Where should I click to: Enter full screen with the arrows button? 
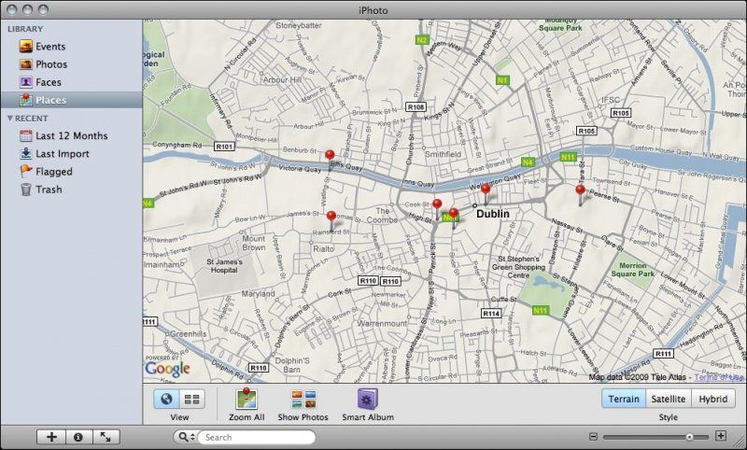104,436
